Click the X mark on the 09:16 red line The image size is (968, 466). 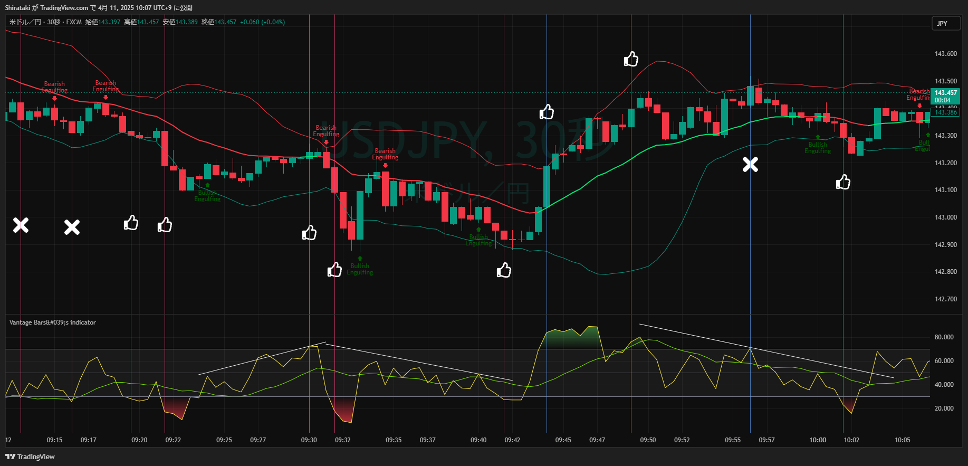pos(72,227)
